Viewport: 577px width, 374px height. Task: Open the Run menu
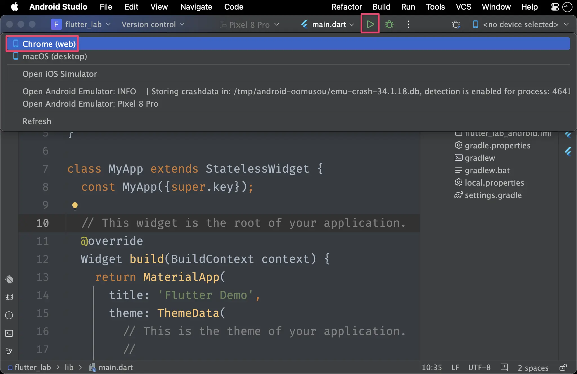(x=408, y=6)
